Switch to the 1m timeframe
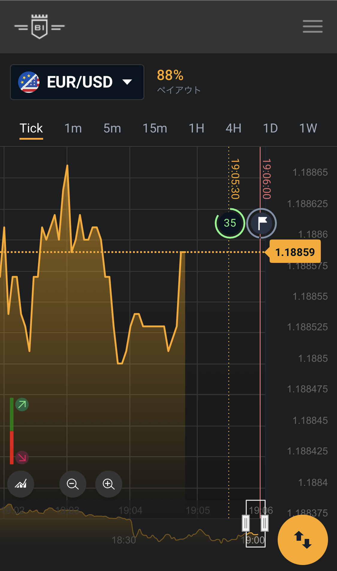The height and width of the screenshot is (571, 337). coord(73,128)
